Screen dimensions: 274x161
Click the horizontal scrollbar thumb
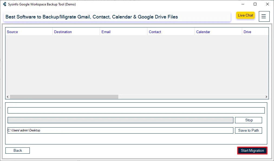[64, 97]
